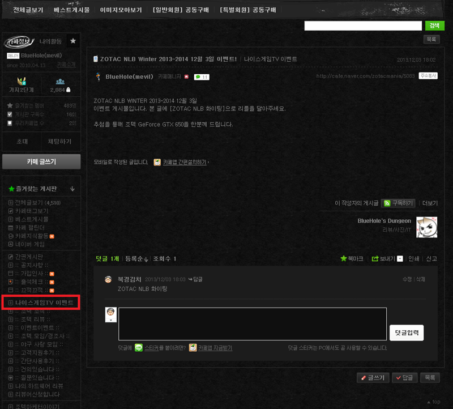The image size is (453, 409).
Task: Open the [일반회원] 공동구매 menu
Action: [181, 10]
